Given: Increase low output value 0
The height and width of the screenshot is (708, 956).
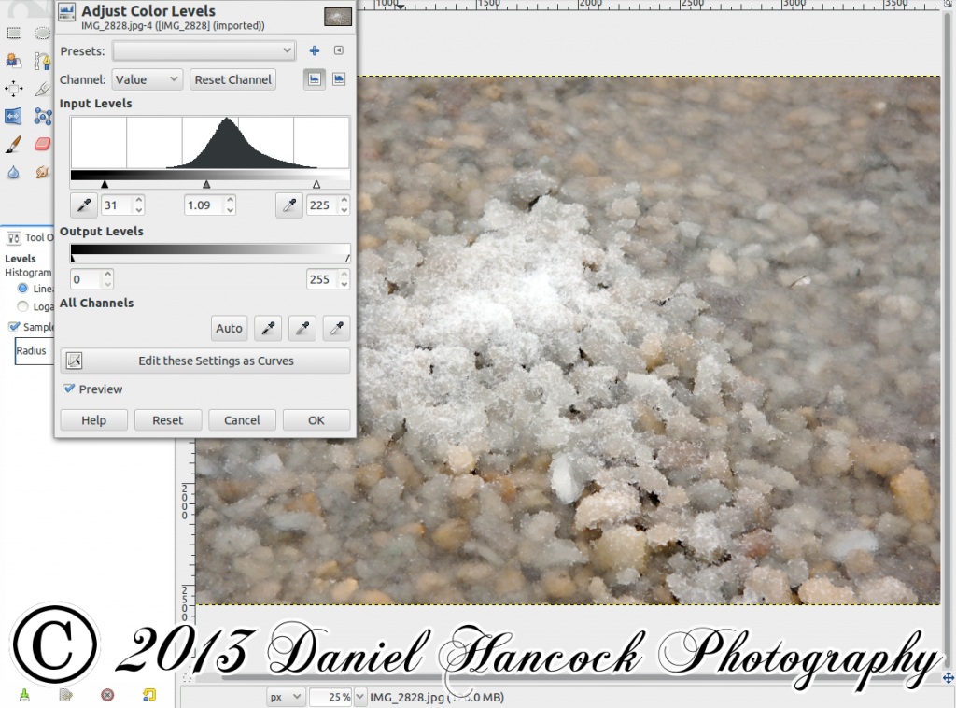Looking at the screenshot, I should [108, 275].
